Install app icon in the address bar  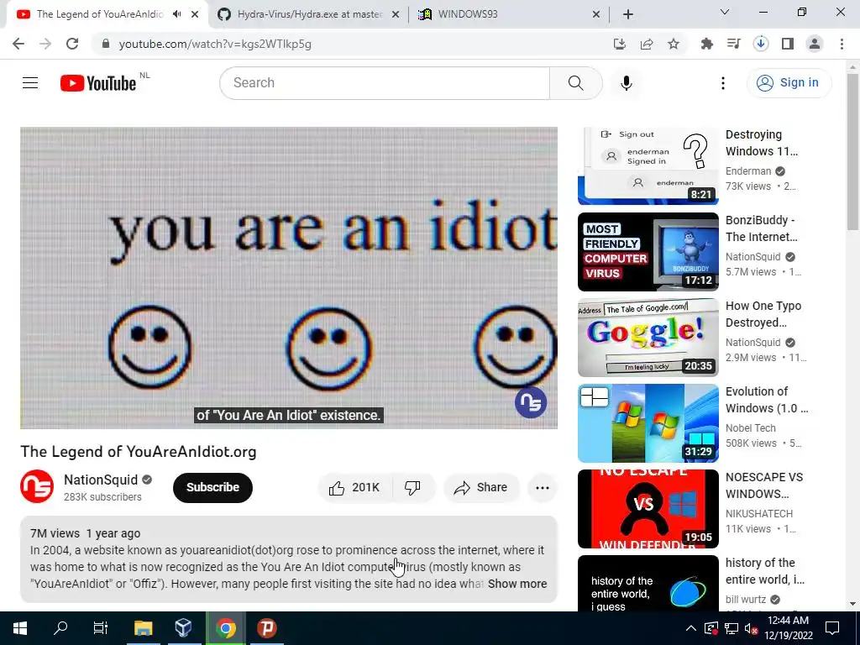pyautogui.click(x=620, y=44)
